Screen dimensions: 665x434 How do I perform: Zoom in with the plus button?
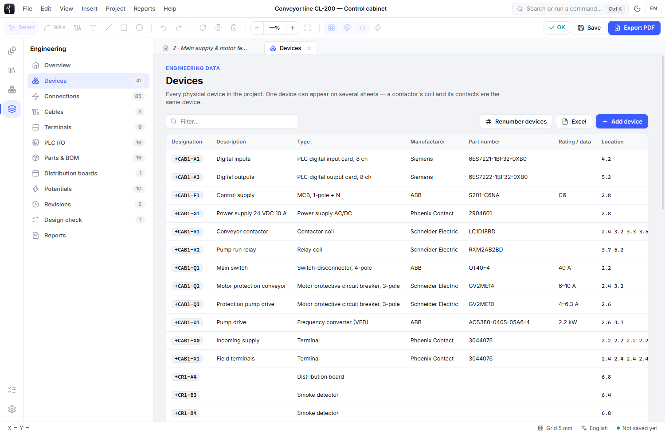[293, 27]
